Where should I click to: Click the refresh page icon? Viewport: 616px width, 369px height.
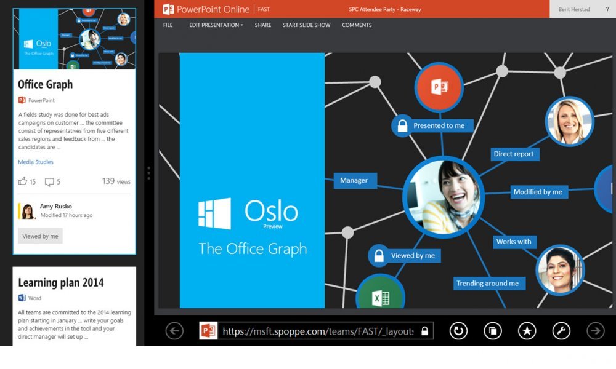click(x=458, y=331)
